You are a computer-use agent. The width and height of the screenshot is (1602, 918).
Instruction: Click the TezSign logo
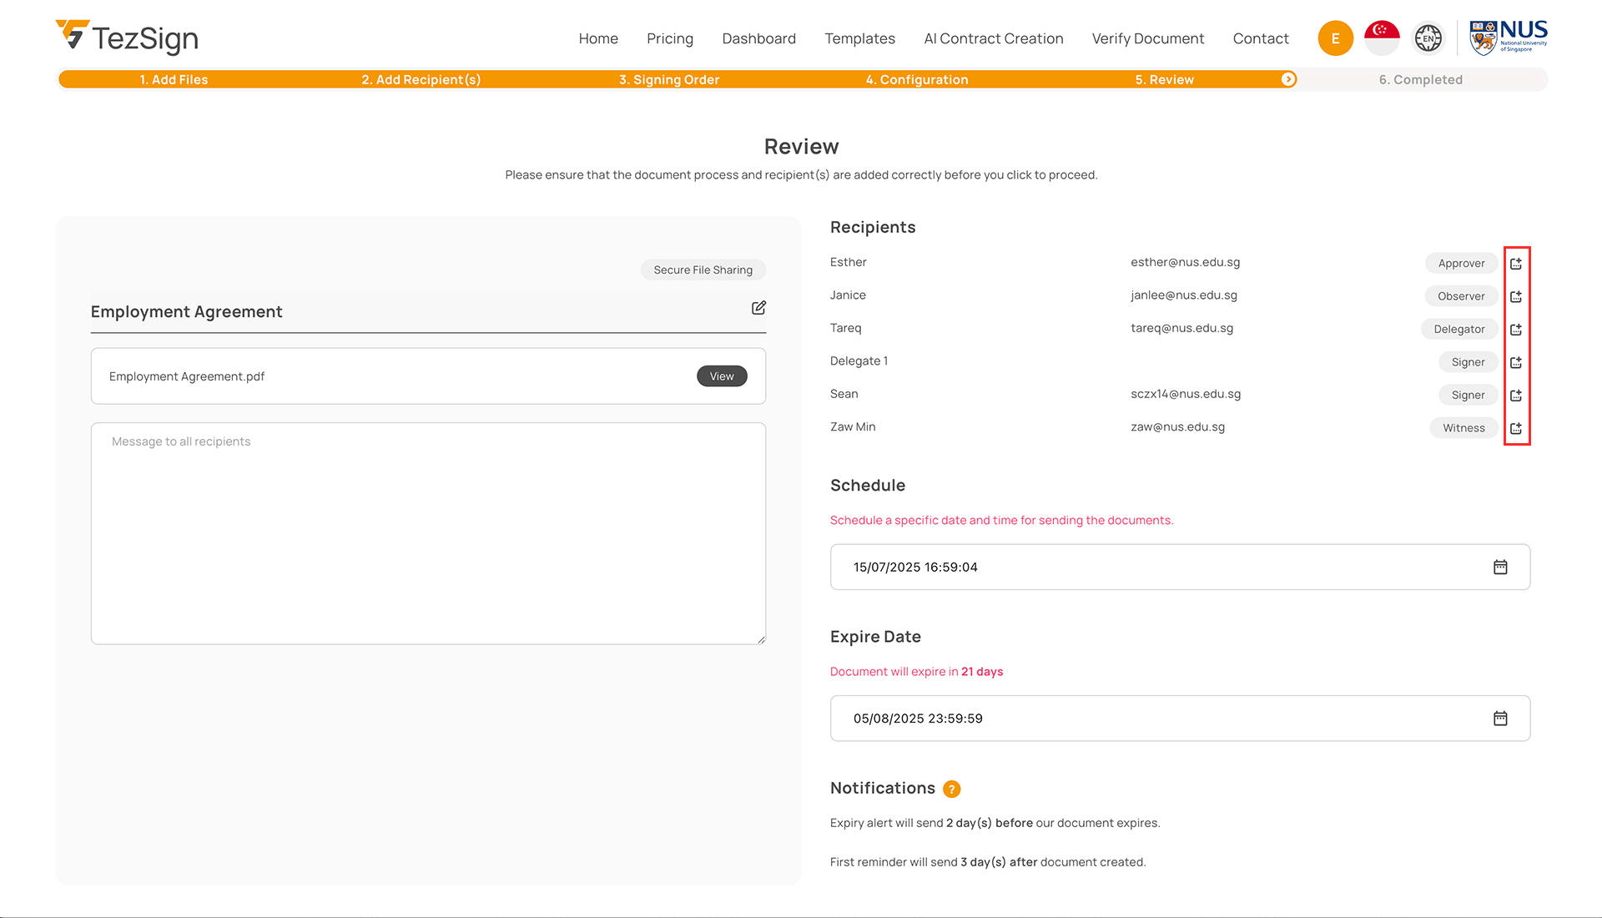click(x=127, y=38)
